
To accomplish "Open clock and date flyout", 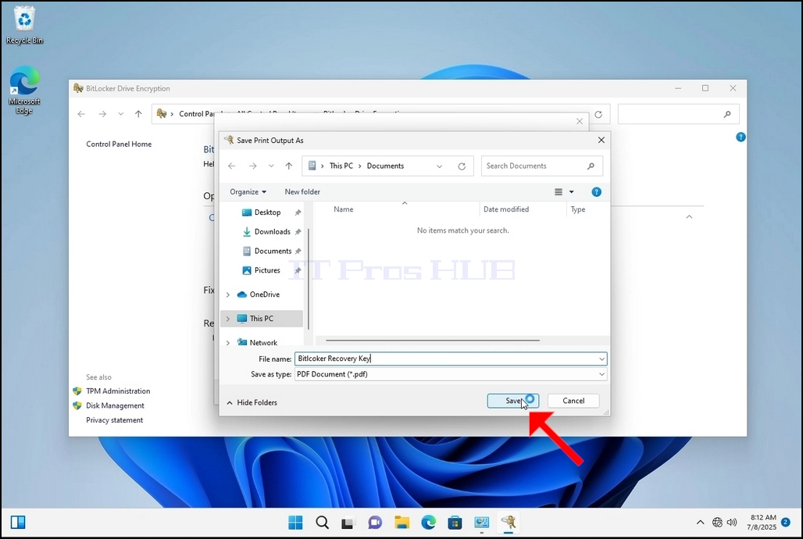I will pyautogui.click(x=761, y=522).
